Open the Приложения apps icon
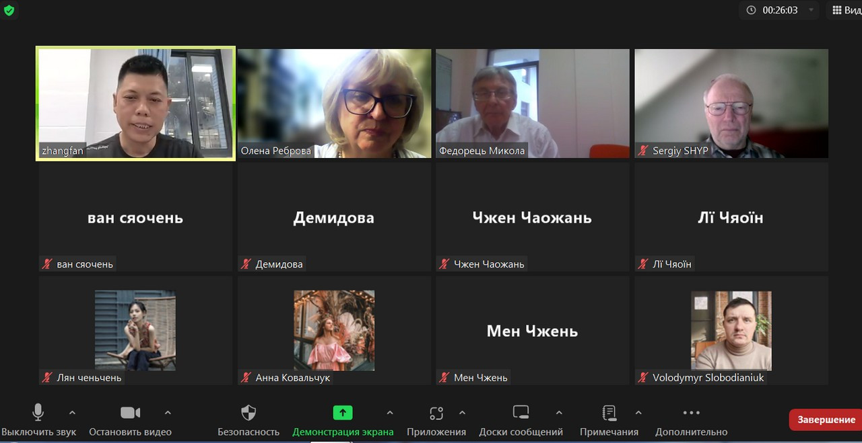862x443 pixels. (x=436, y=413)
